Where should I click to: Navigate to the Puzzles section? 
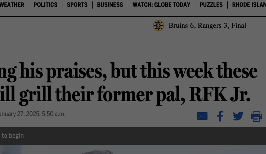pyautogui.click(x=211, y=5)
